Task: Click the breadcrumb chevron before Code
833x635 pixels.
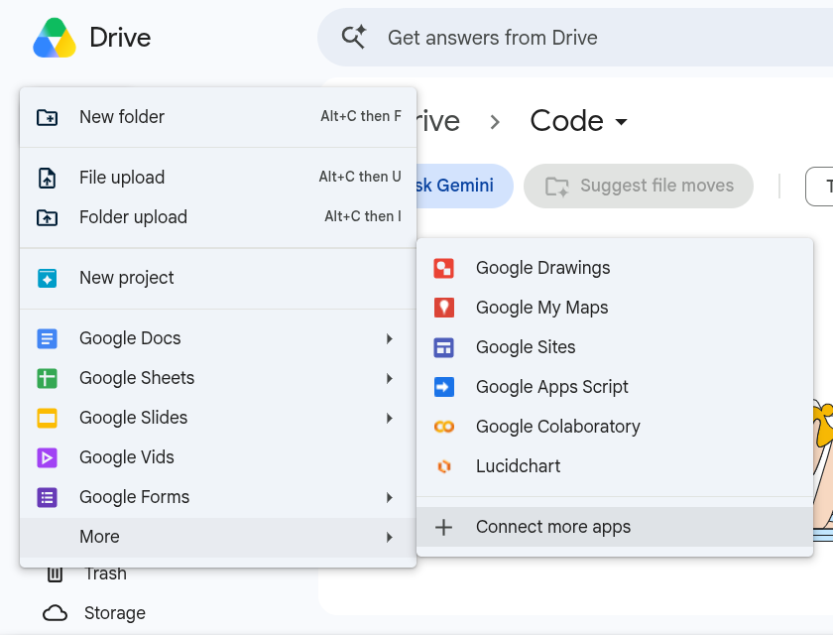Action: tap(495, 122)
